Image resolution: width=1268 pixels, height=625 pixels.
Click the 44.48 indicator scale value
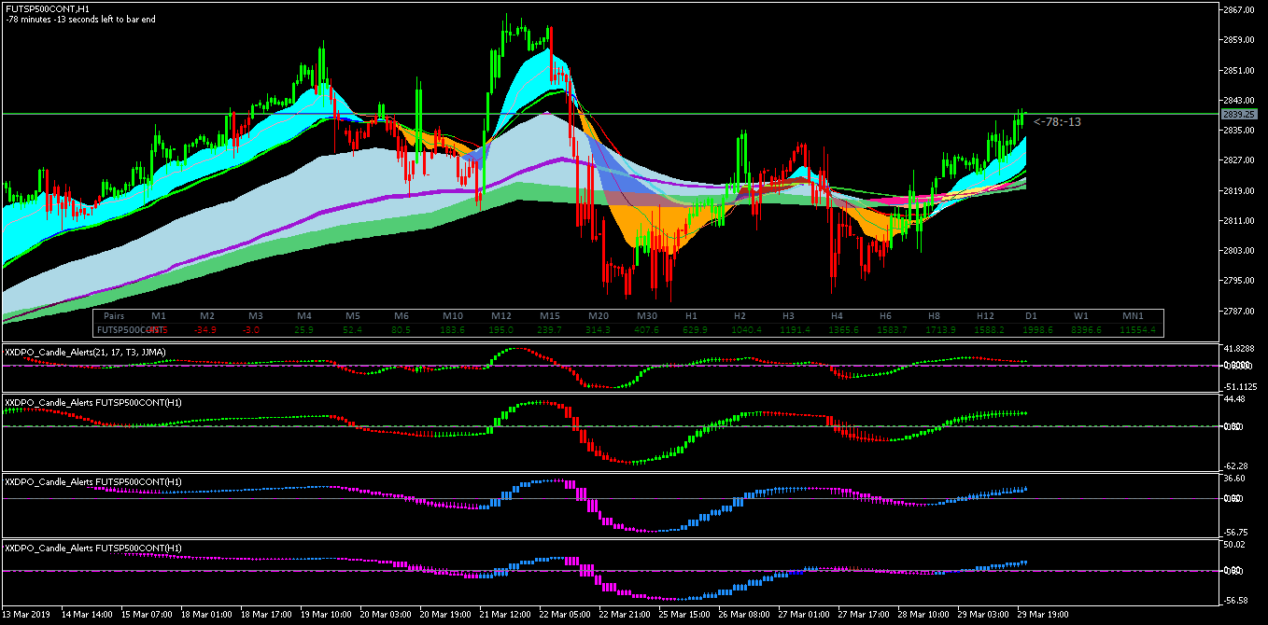pos(1235,399)
